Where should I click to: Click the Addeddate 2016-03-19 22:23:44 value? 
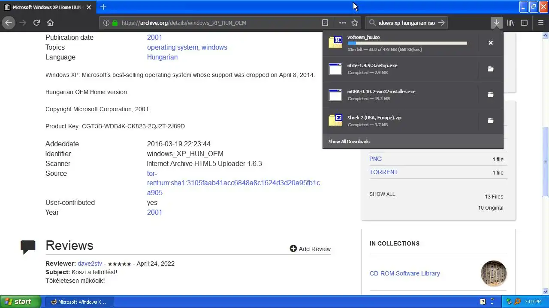point(178,144)
